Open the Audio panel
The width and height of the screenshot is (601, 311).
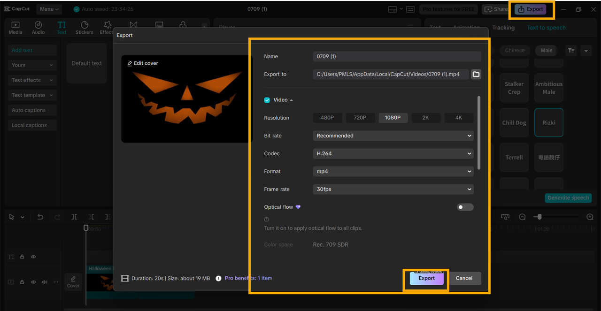click(x=39, y=28)
